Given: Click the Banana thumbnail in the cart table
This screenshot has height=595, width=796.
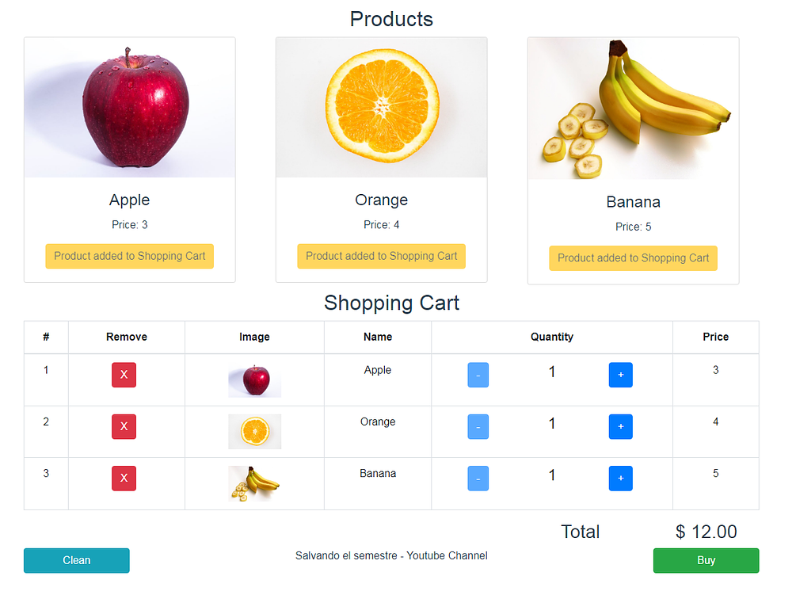Looking at the screenshot, I should click(254, 482).
